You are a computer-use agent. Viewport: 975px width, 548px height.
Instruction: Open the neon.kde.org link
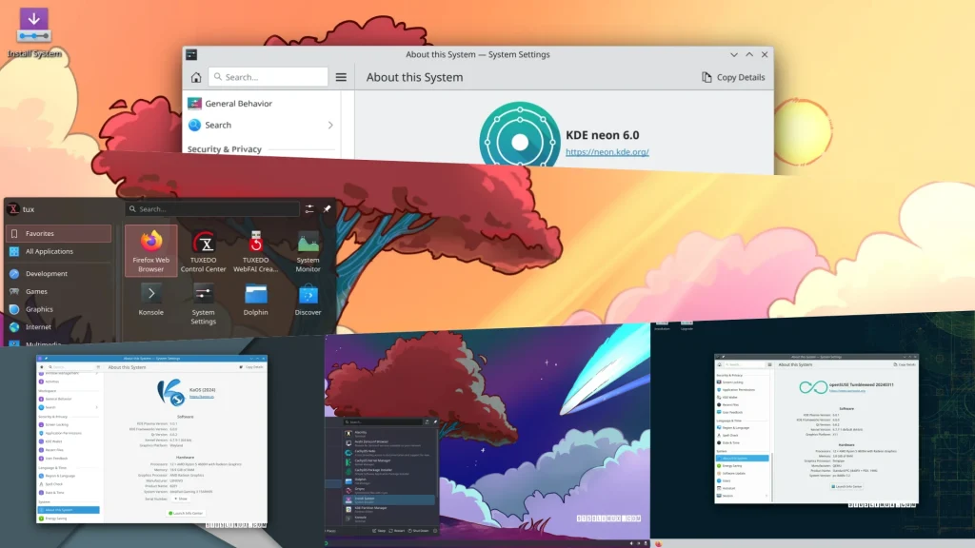click(607, 152)
